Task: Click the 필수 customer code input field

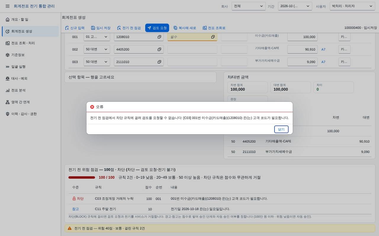Action: [x=192, y=37]
